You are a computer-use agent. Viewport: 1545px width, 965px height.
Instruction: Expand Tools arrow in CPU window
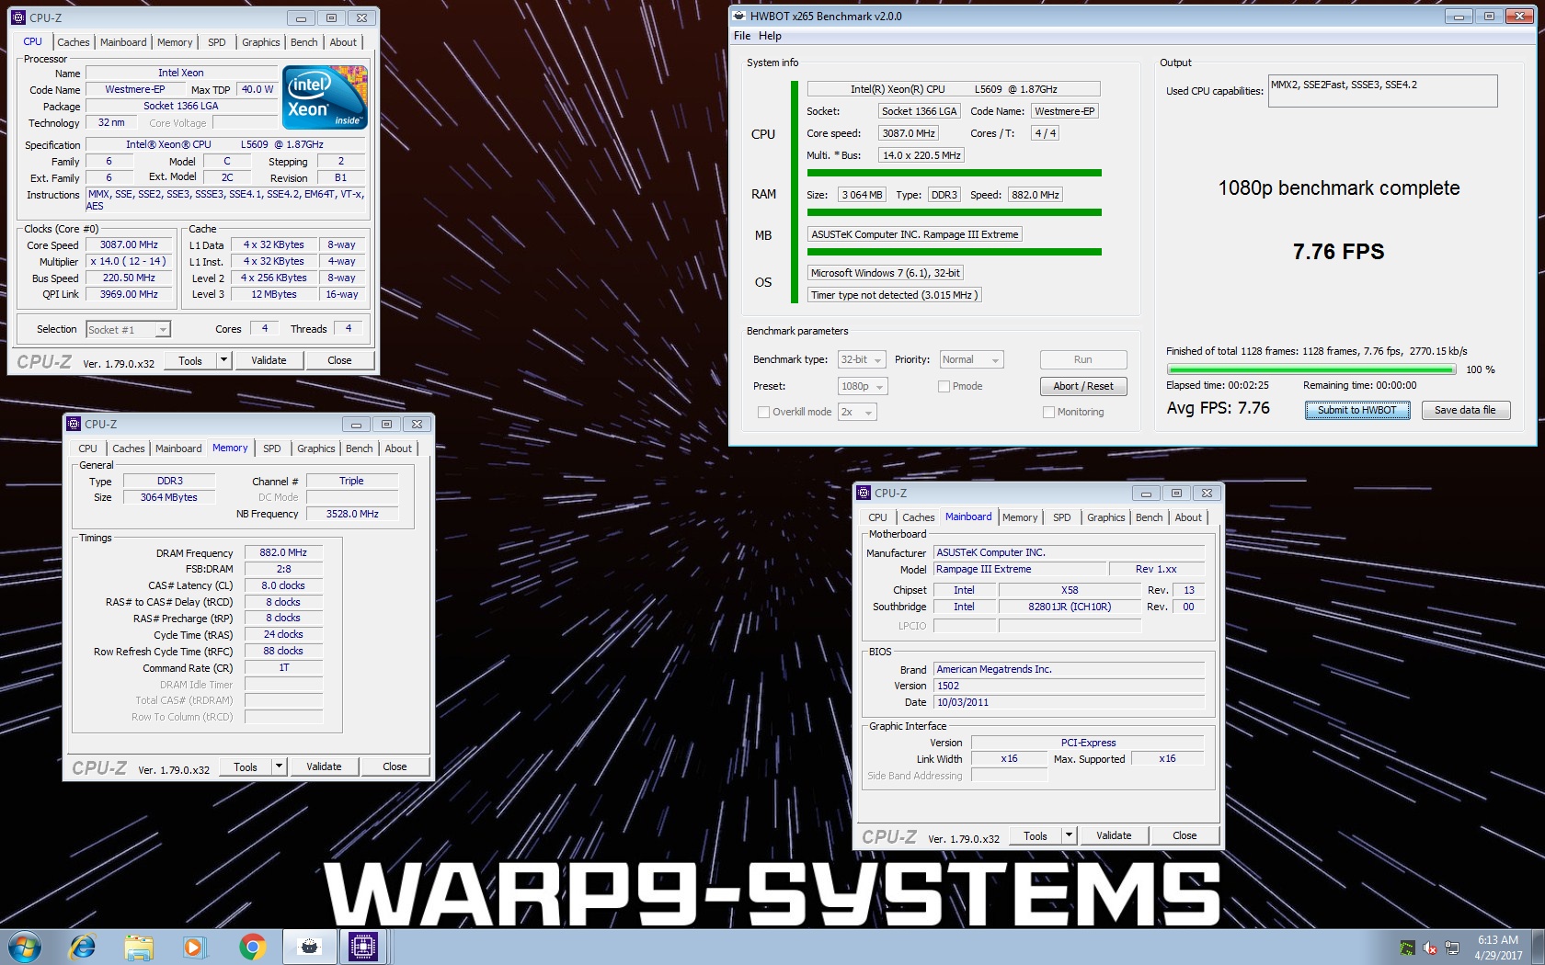(223, 360)
